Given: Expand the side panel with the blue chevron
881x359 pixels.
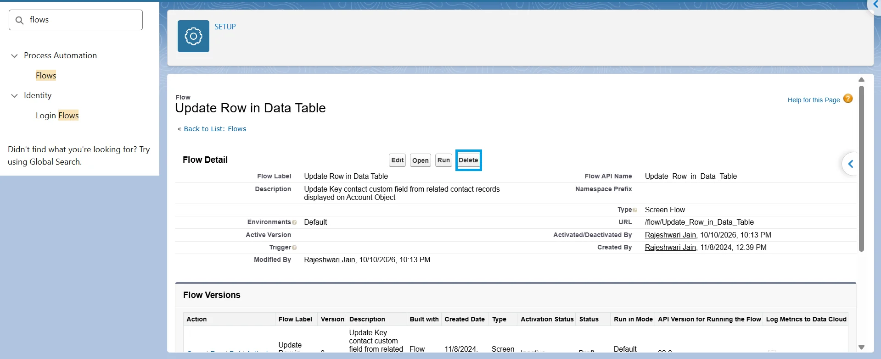Looking at the screenshot, I should (851, 164).
